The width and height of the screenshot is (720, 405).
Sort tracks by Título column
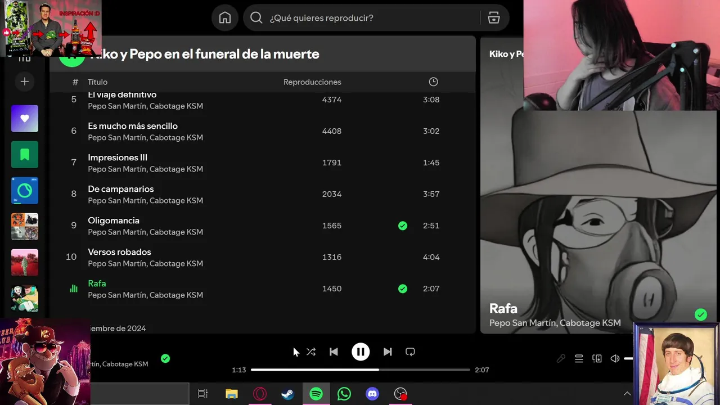coord(97,82)
